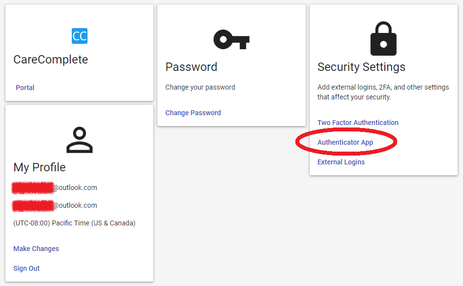The height and width of the screenshot is (286, 463).
Task: Open Two Factor Authentication settings
Action: 358,122
